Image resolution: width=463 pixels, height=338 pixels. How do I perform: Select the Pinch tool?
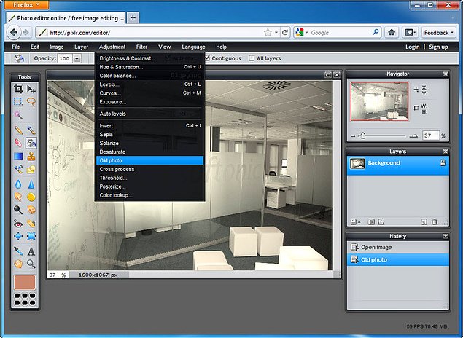click(x=31, y=236)
